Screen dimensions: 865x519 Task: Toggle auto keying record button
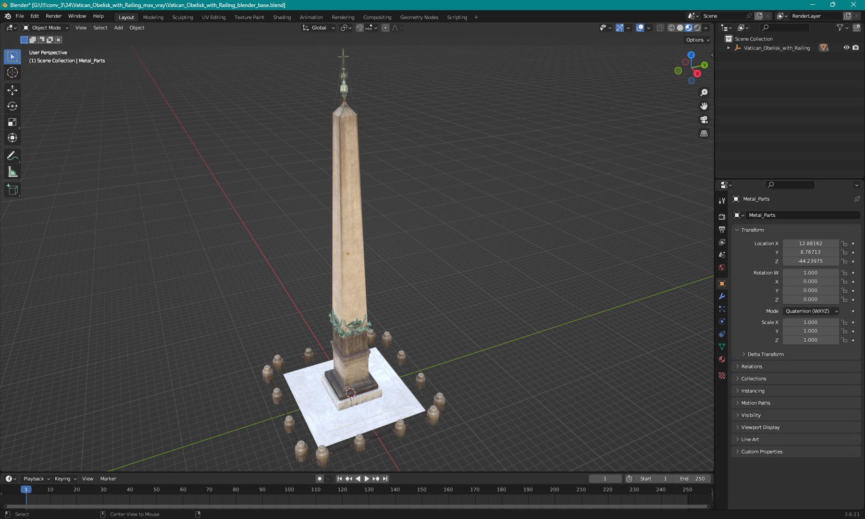(x=320, y=479)
